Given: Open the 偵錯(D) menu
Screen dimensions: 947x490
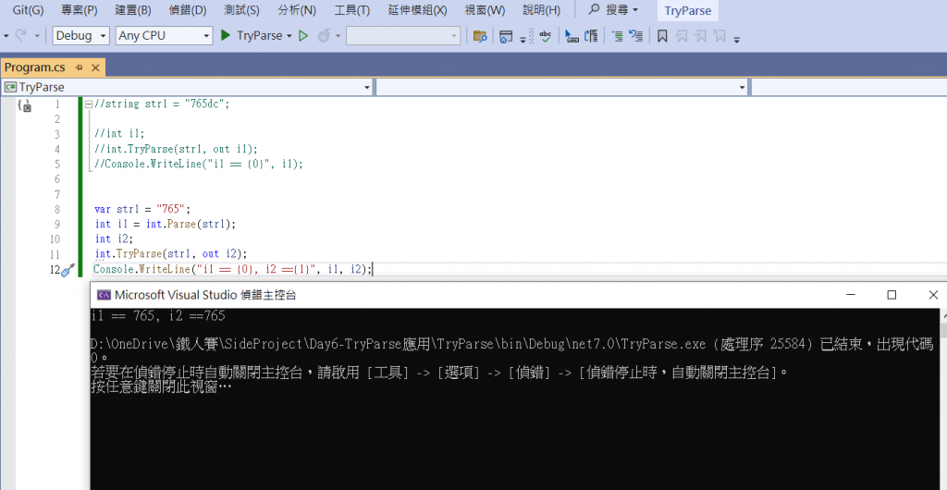Looking at the screenshot, I should click(188, 10).
